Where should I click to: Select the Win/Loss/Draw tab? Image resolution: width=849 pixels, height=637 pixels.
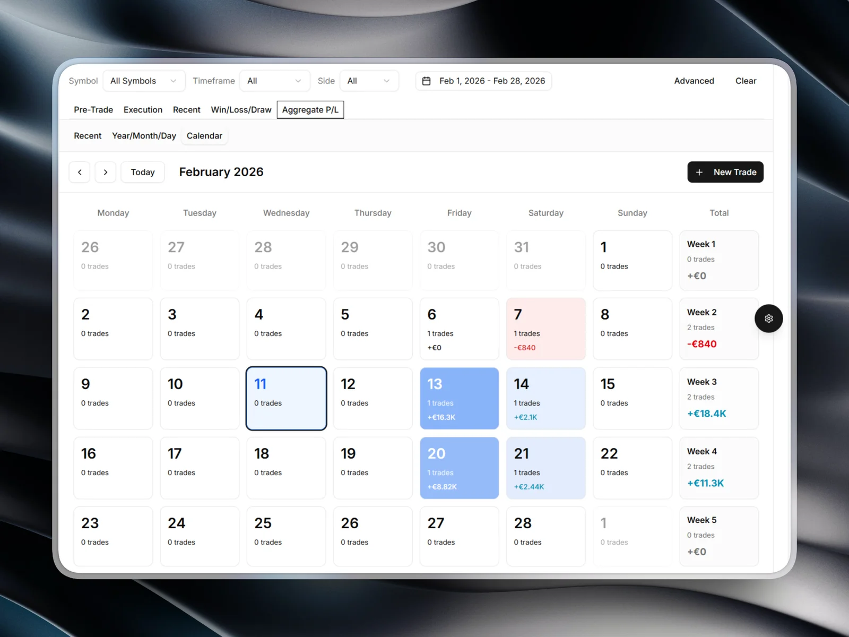click(241, 110)
